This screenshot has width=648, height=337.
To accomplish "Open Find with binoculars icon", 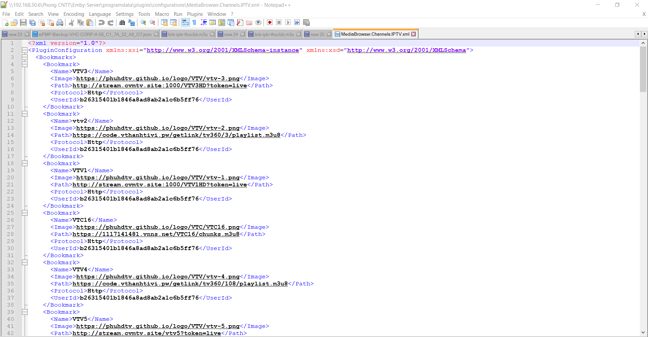I will point(122,23).
